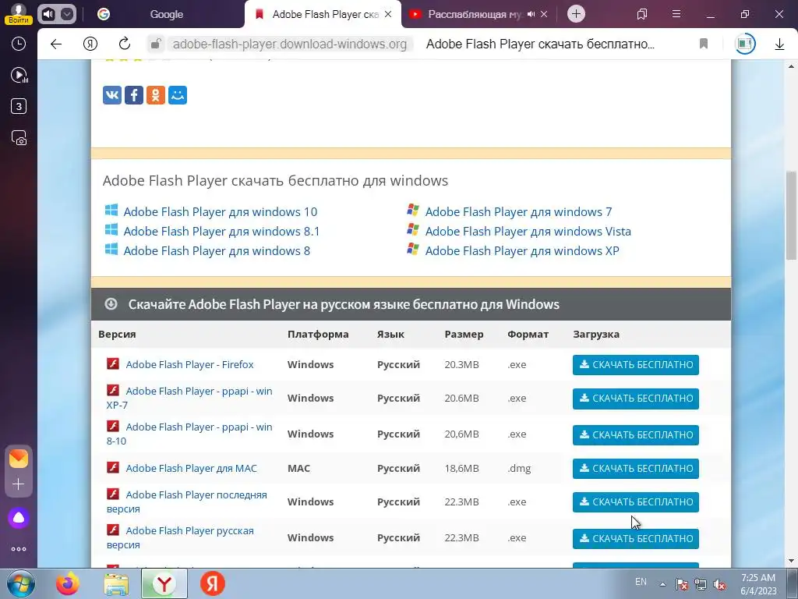The height and width of the screenshot is (599, 798).
Task: Share page via Facebook icon
Action: point(134,94)
